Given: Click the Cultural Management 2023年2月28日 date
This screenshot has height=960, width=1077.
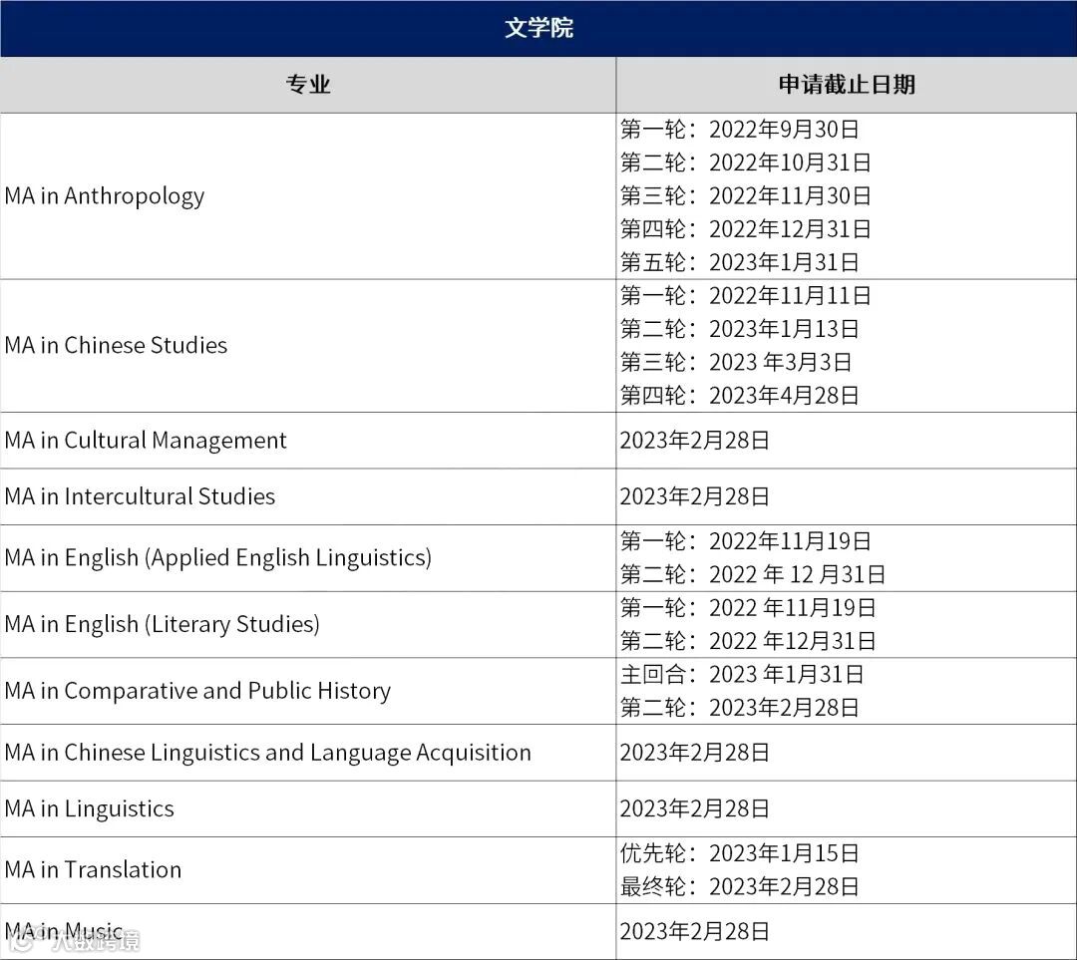Looking at the screenshot, I should [x=694, y=441].
